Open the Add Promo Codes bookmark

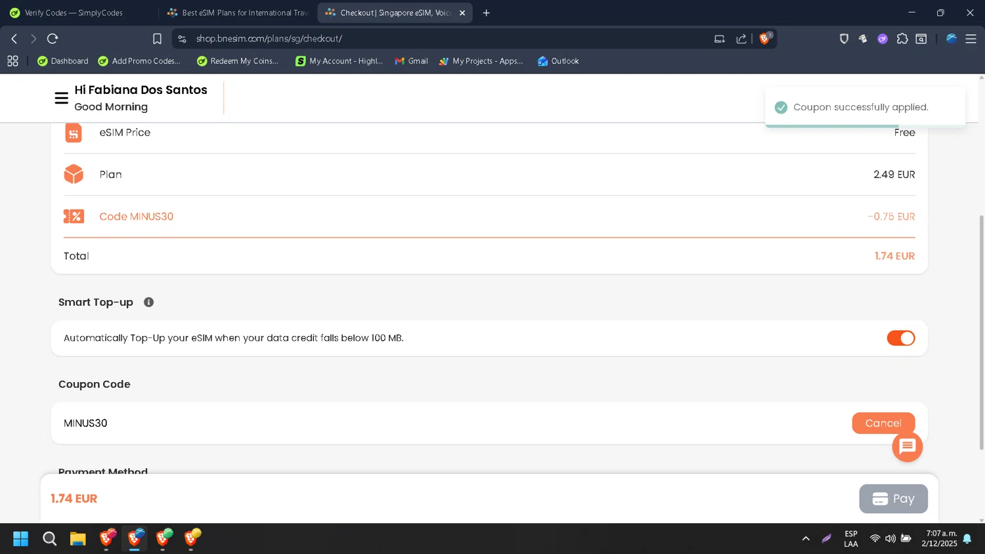(x=139, y=61)
